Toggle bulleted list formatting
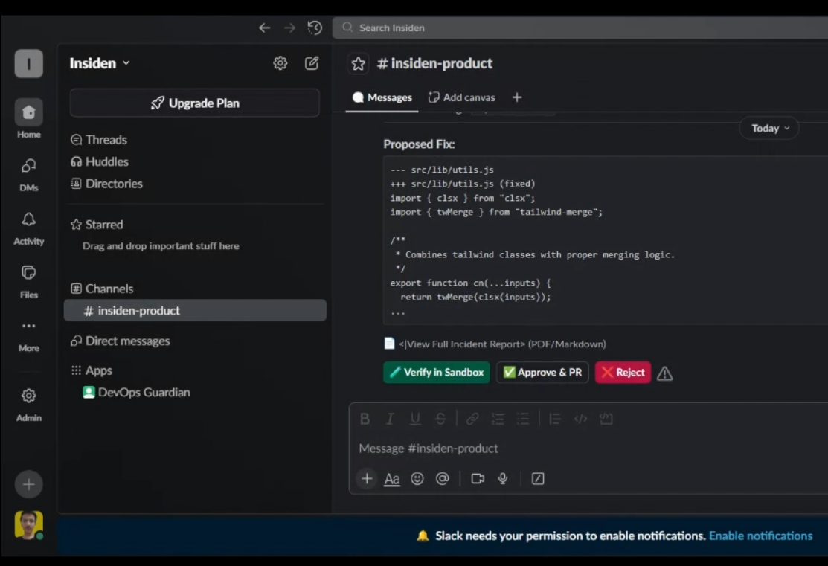The image size is (828, 566). pos(523,419)
